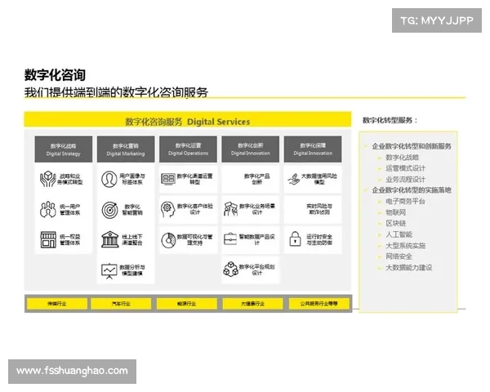The image size is (490, 392).
Task: Click the subtitle 我们提供端到端的数字化咨询服务
Action: [x=116, y=92]
